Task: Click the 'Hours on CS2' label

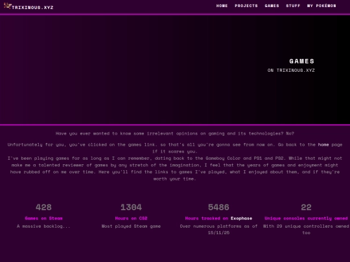Action: pos(131,219)
